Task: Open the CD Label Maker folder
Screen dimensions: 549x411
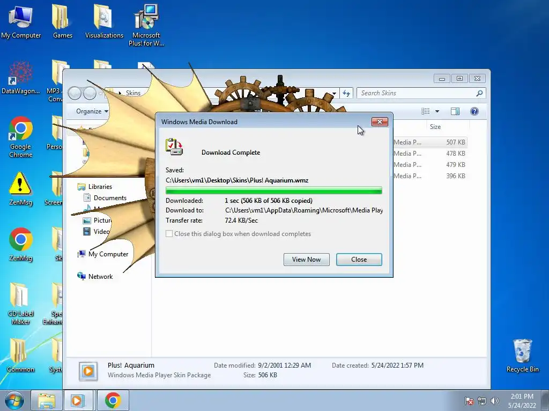Action: click(x=21, y=304)
